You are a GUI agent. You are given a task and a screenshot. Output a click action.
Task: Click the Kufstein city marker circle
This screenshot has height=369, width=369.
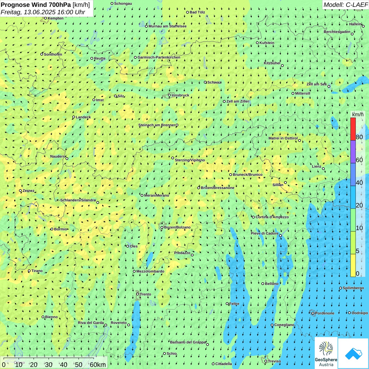pyautogui.click(x=257, y=43)
